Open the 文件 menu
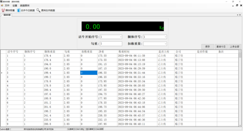This screenshot has height=131, width=243. [7, 5]
